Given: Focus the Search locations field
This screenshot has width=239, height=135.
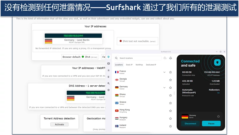Looking at the screenshot, I should (x=138, y=58).
